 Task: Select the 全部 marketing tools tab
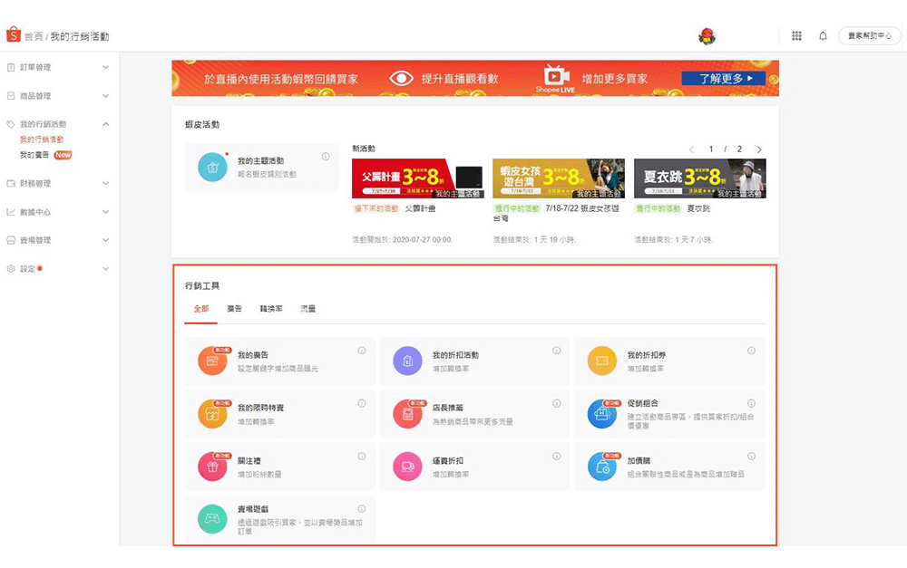200,309
